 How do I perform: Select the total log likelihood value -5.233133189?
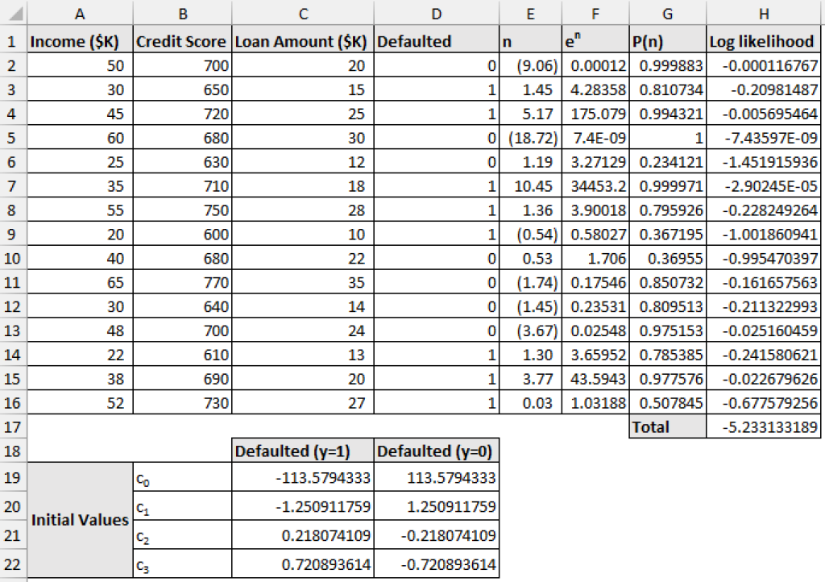pyautogui.click(x=762, y=427)
